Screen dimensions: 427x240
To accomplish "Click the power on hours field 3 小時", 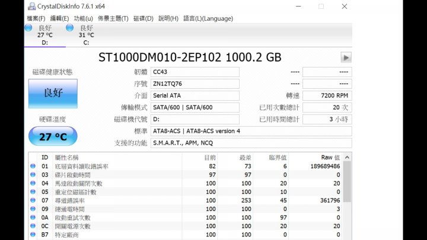I will click(x=327, y=119).
